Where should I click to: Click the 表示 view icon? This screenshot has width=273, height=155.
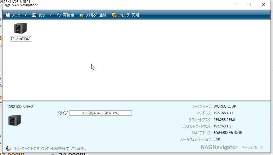click(x=34, y=15)
